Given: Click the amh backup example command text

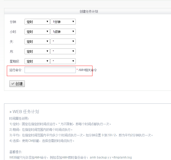Looking at the screenshot, I should click(x=111, y=157).
